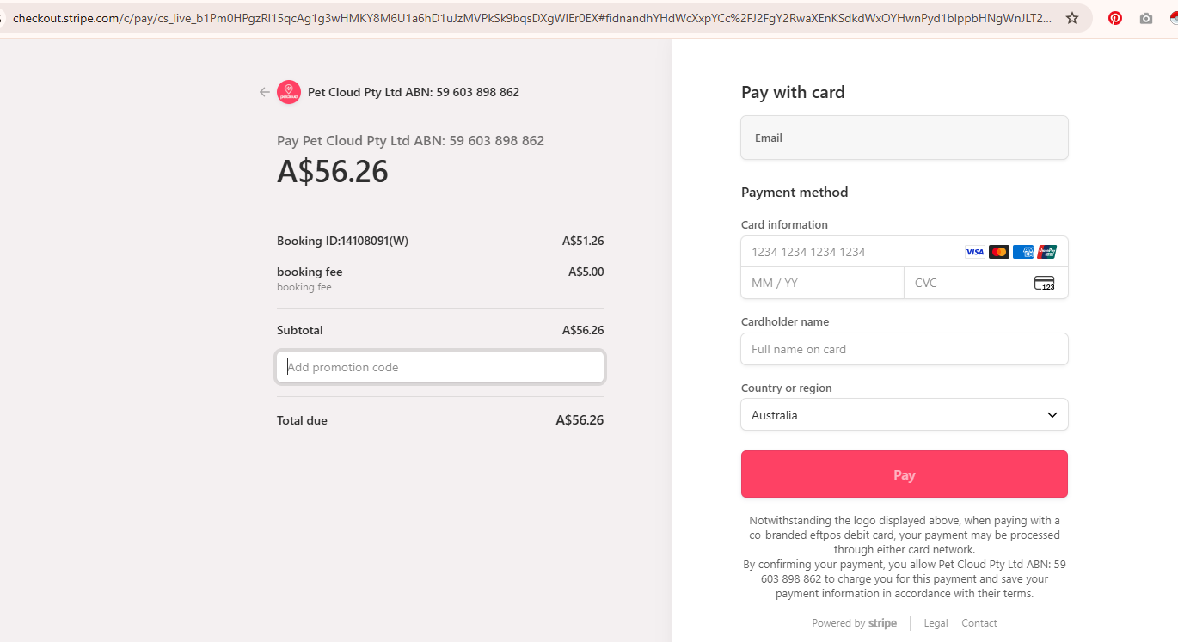Bookmark this page with the star icon
Viewport: 1178px width, 642px height.
[x=1072, y=18]
